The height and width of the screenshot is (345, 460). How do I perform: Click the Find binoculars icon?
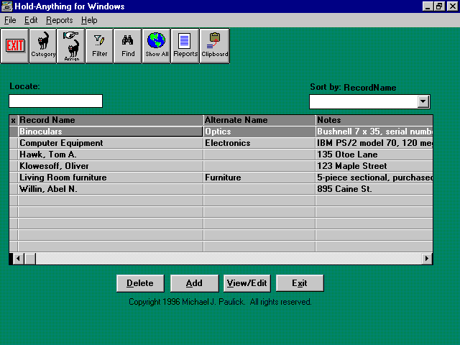(x=128, y=46)
